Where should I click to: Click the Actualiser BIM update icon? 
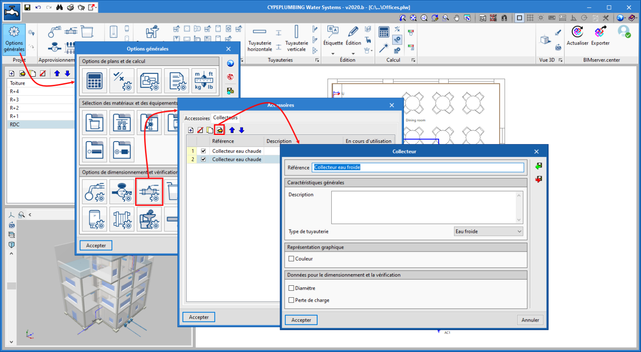(x=577, y=32)
